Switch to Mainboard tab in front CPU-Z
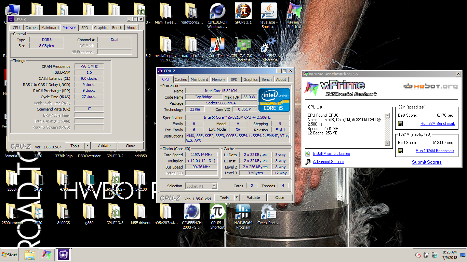The width and height of the screenshot is (467, 262). click(x=199, y=79)
